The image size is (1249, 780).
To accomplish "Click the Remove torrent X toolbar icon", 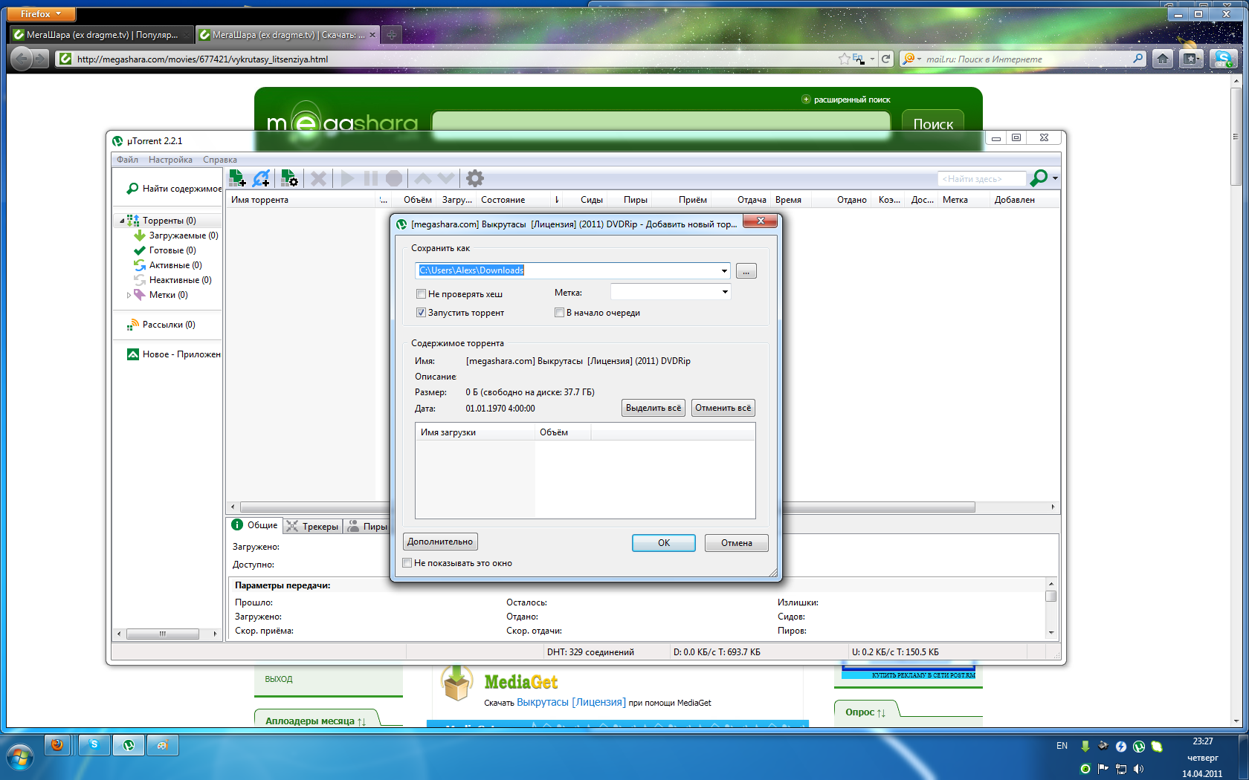I will (x=319, y=178).
